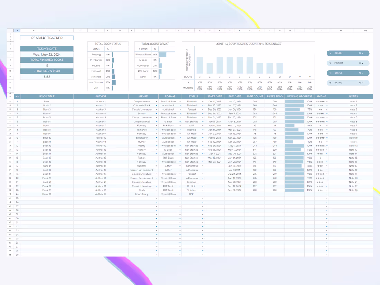Click the five-star rating for Book 1
The height and width of the screenshot is (285, 380).
pyautogui.click(x=320, y=101)
